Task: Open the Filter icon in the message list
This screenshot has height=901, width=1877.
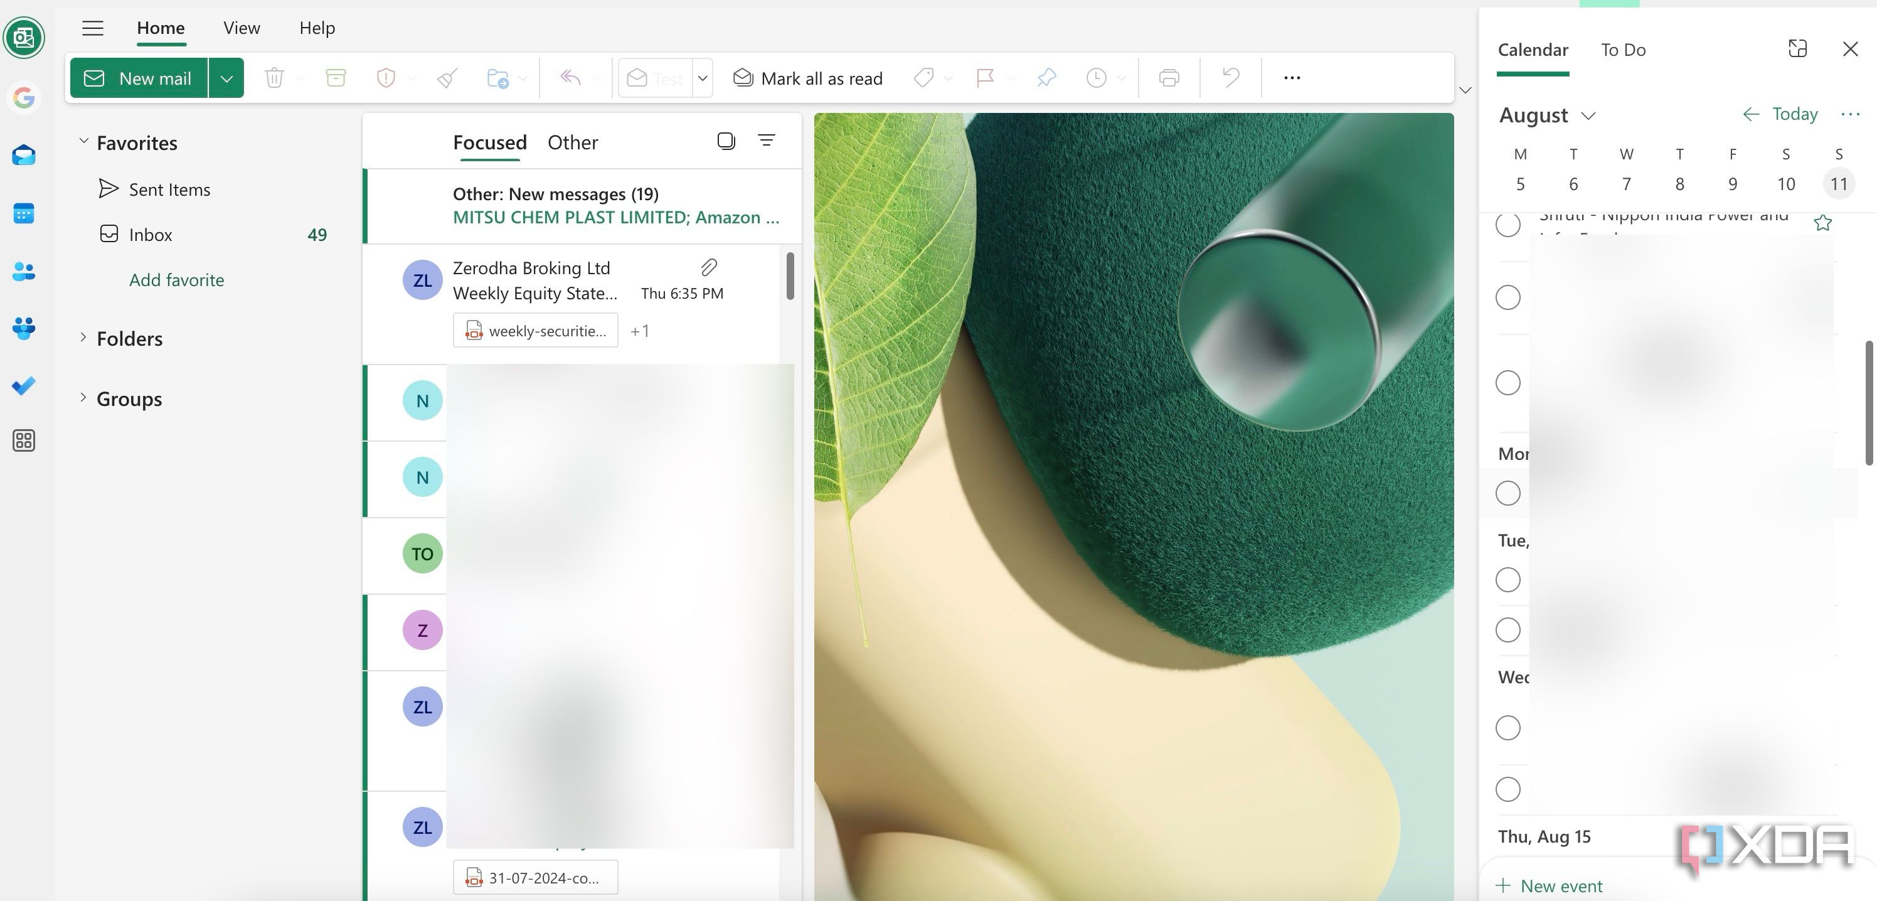Action: (x=767, y=140)
